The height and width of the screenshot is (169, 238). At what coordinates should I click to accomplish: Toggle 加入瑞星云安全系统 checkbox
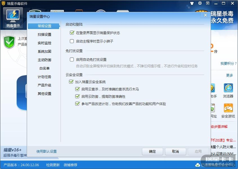(71, 82)
